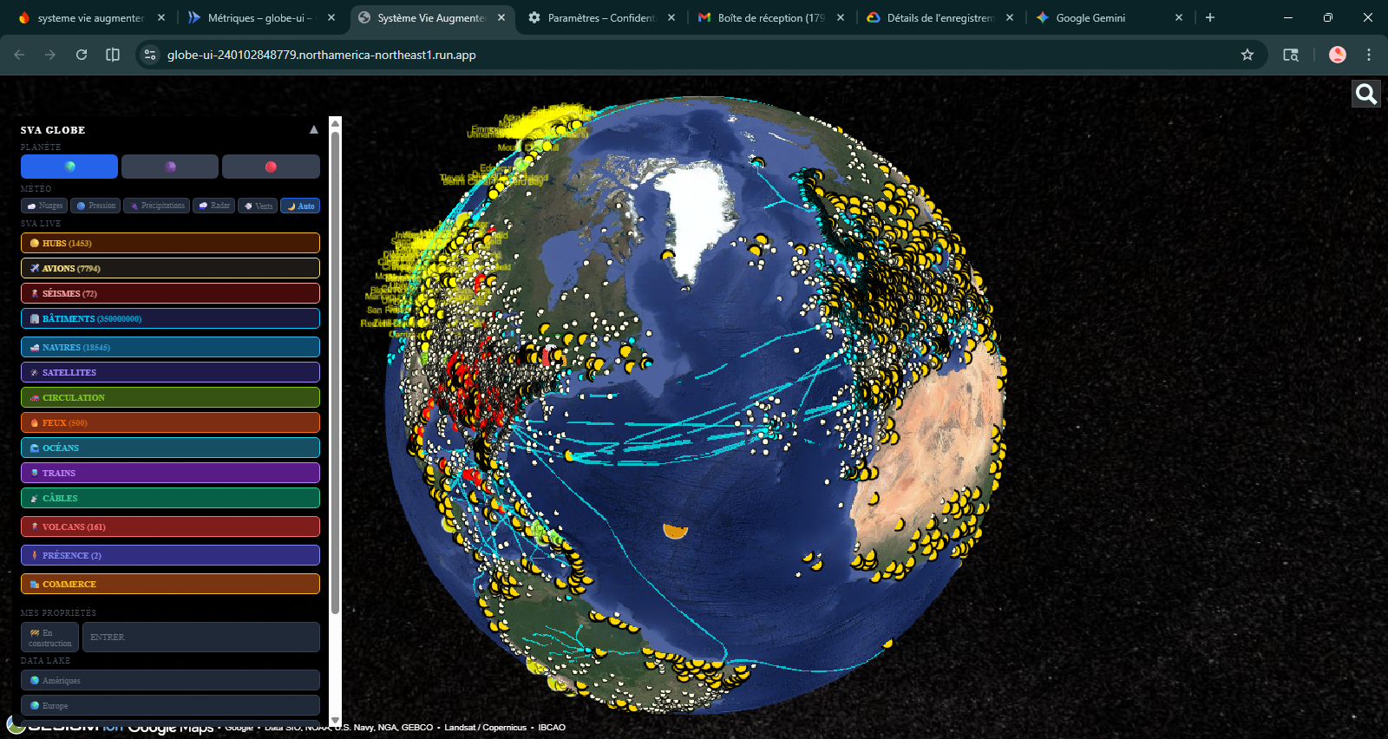Open the Amériques data lake entry
The width and height of the screenshot is (1388, 739).
click(170, 680)
